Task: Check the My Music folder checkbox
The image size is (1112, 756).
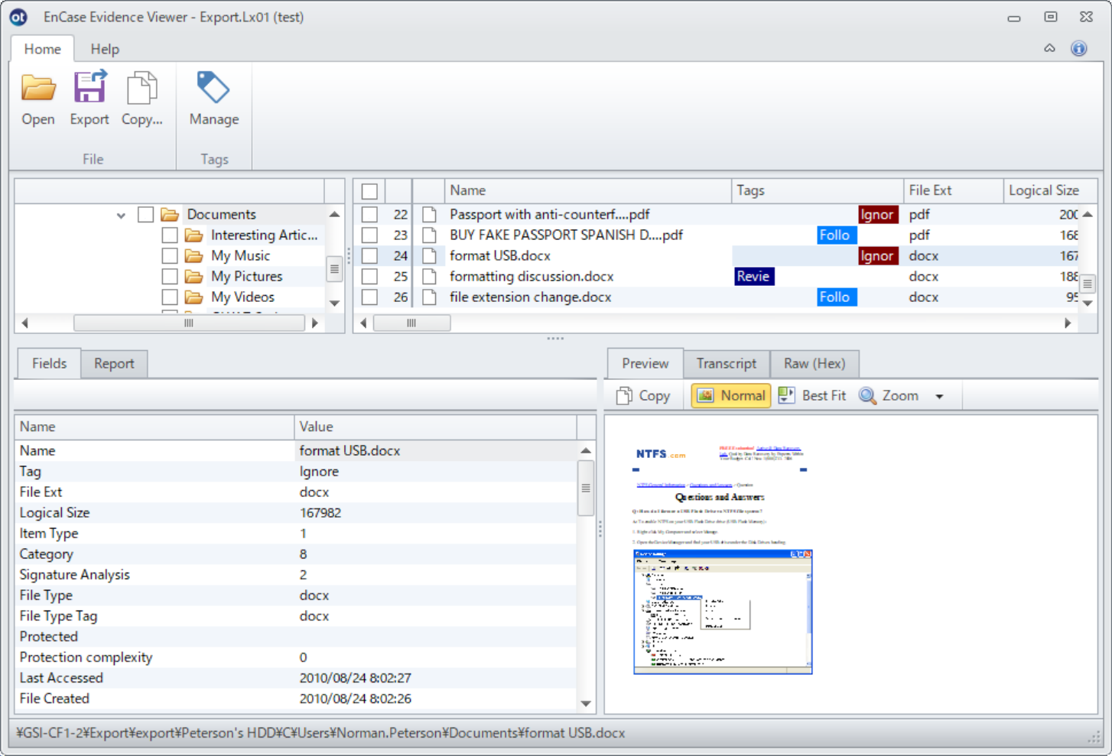Action: 170,255
